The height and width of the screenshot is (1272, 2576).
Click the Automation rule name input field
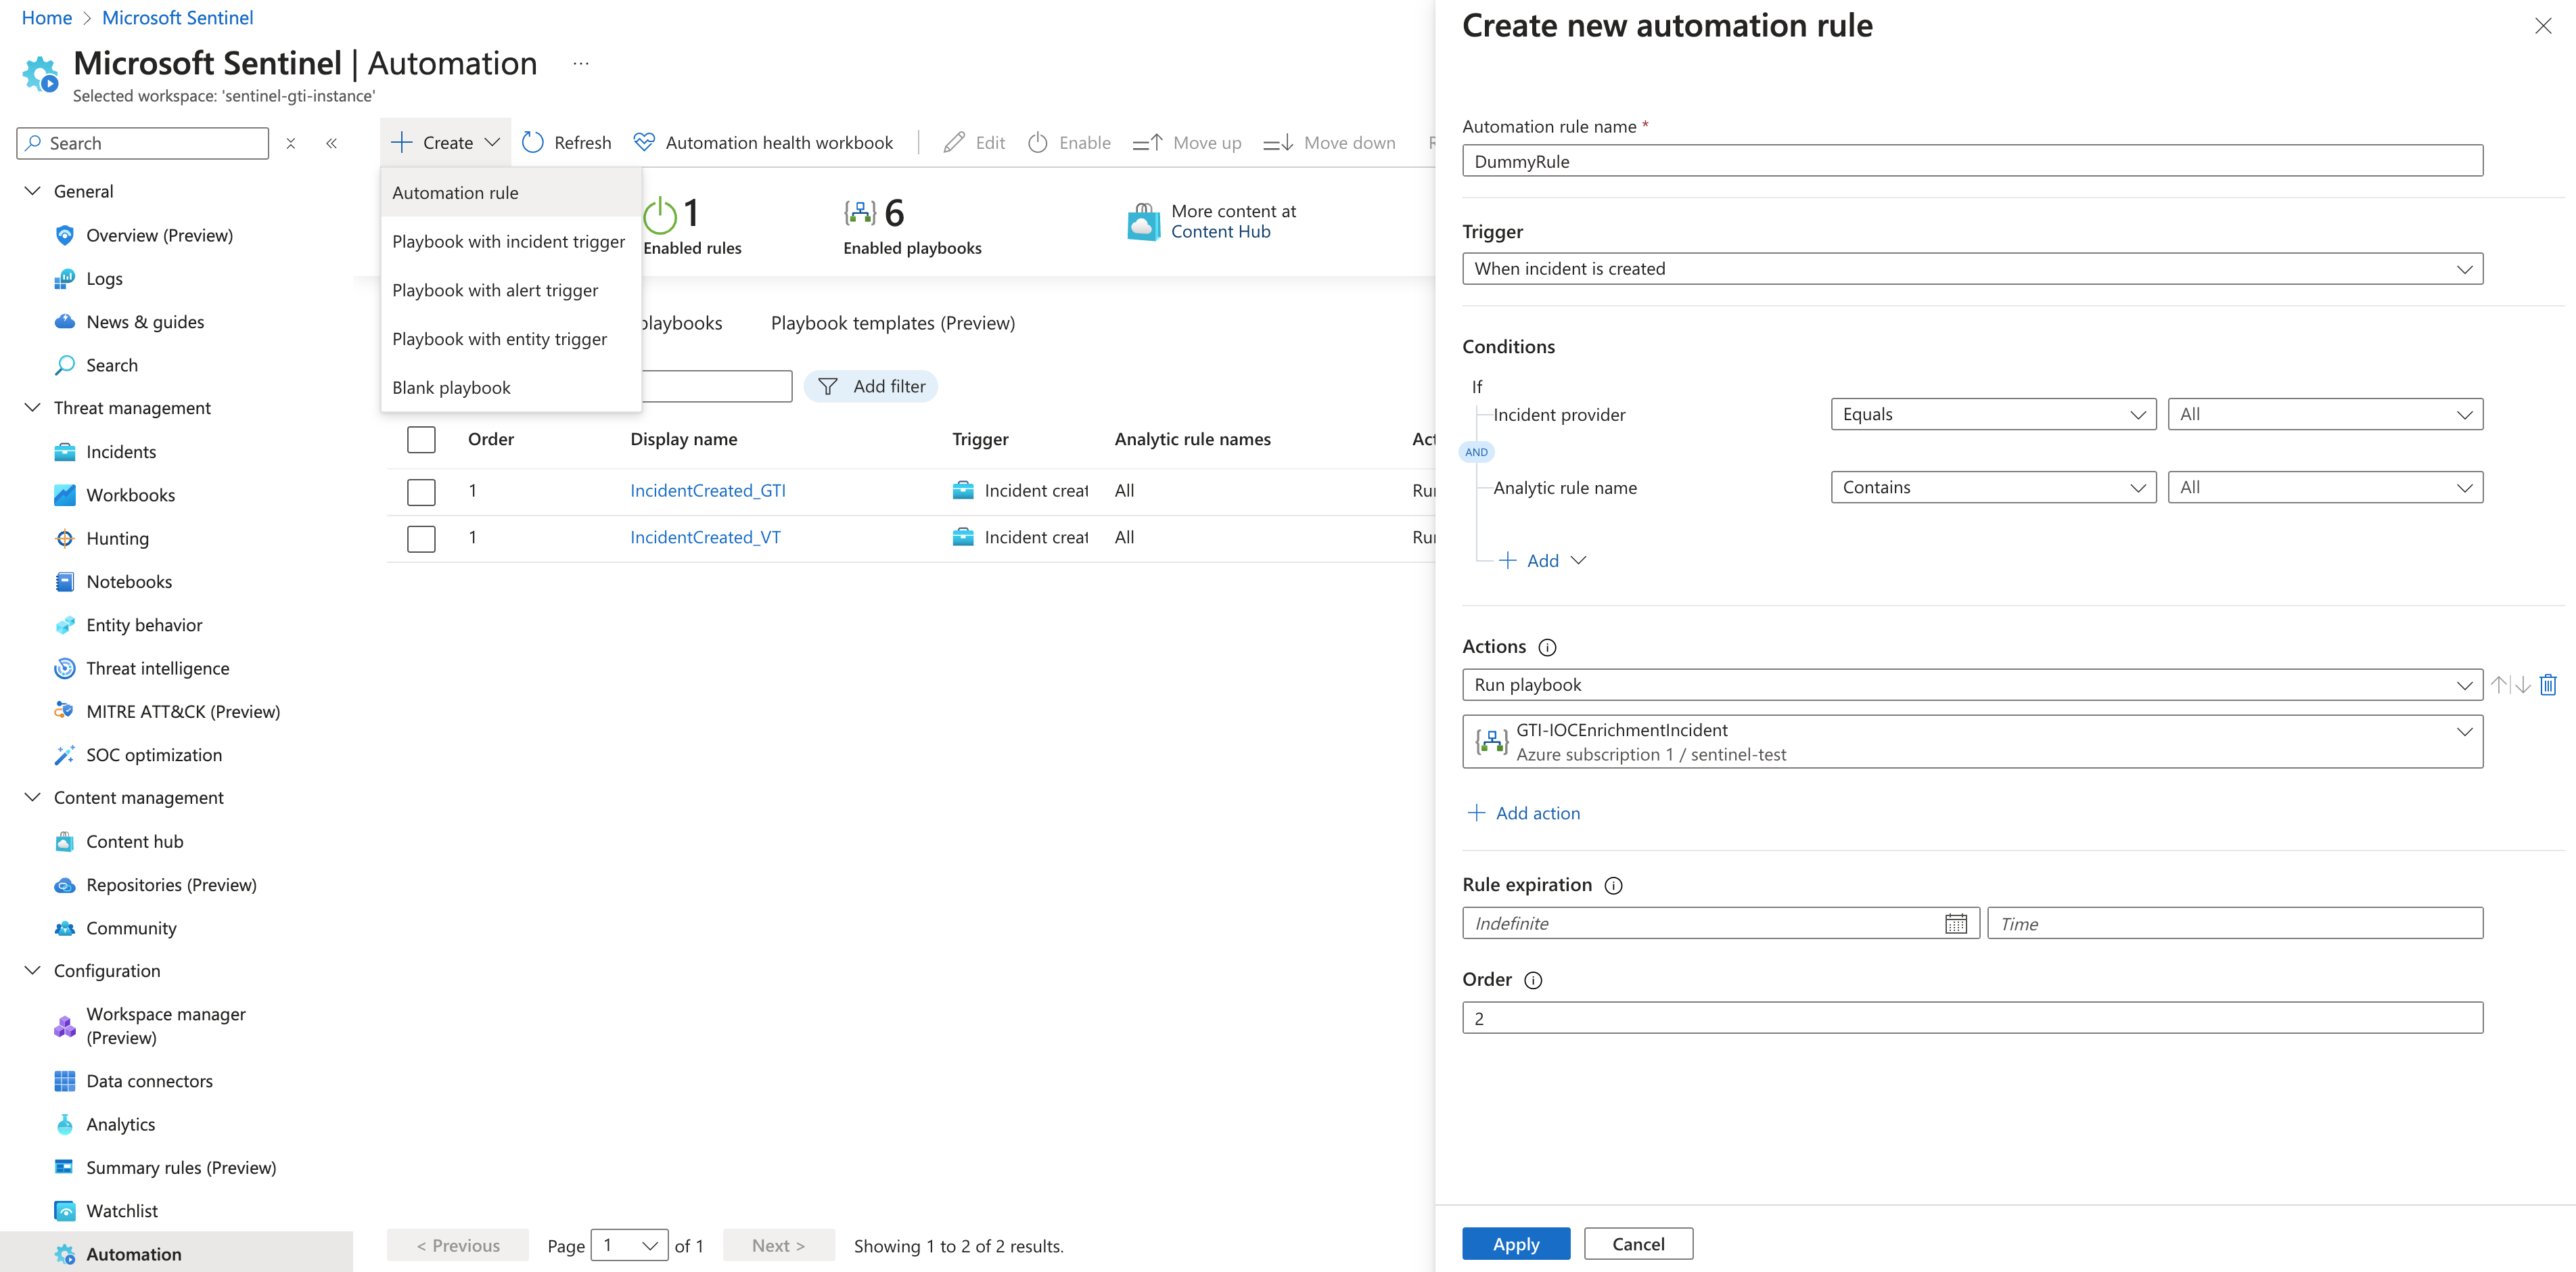point(1972,161)
